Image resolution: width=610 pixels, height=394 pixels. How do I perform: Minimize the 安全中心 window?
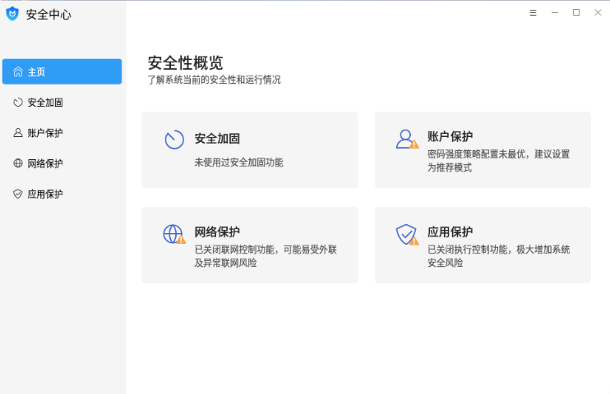pyautogui.click(x=555, y=13)
